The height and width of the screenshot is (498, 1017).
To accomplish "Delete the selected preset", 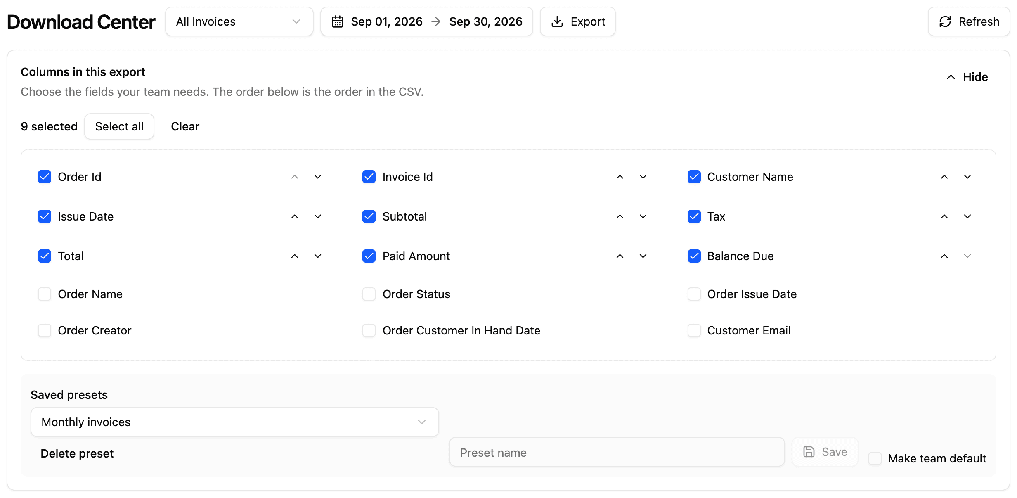I will pos(77,453).
